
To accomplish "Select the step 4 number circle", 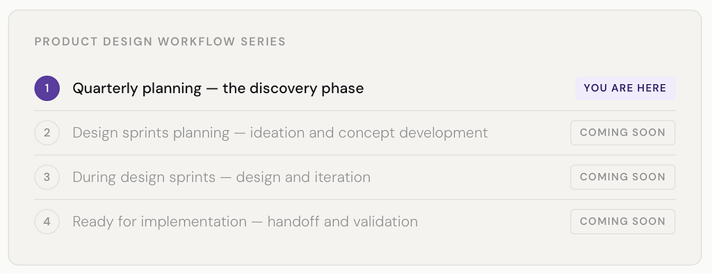I will [x=47, y=222].
